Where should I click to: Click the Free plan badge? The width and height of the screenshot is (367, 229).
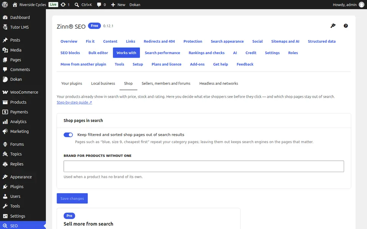coord(94,26)
